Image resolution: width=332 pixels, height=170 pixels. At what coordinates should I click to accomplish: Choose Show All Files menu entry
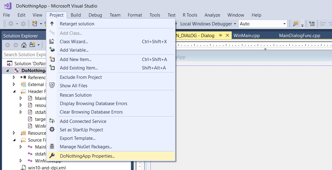click(x=111, y=85)
